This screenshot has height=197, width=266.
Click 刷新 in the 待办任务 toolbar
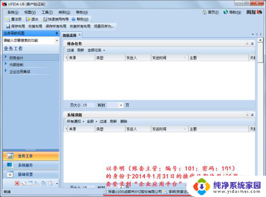[80, 50]
